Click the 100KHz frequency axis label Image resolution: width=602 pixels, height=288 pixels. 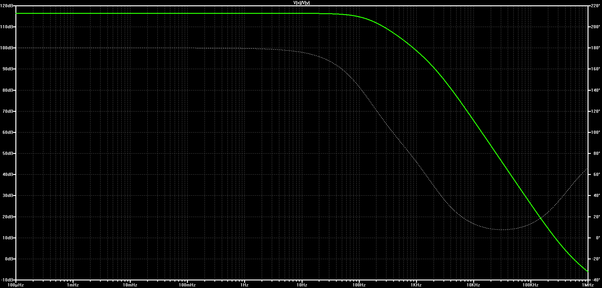(530, 285)
